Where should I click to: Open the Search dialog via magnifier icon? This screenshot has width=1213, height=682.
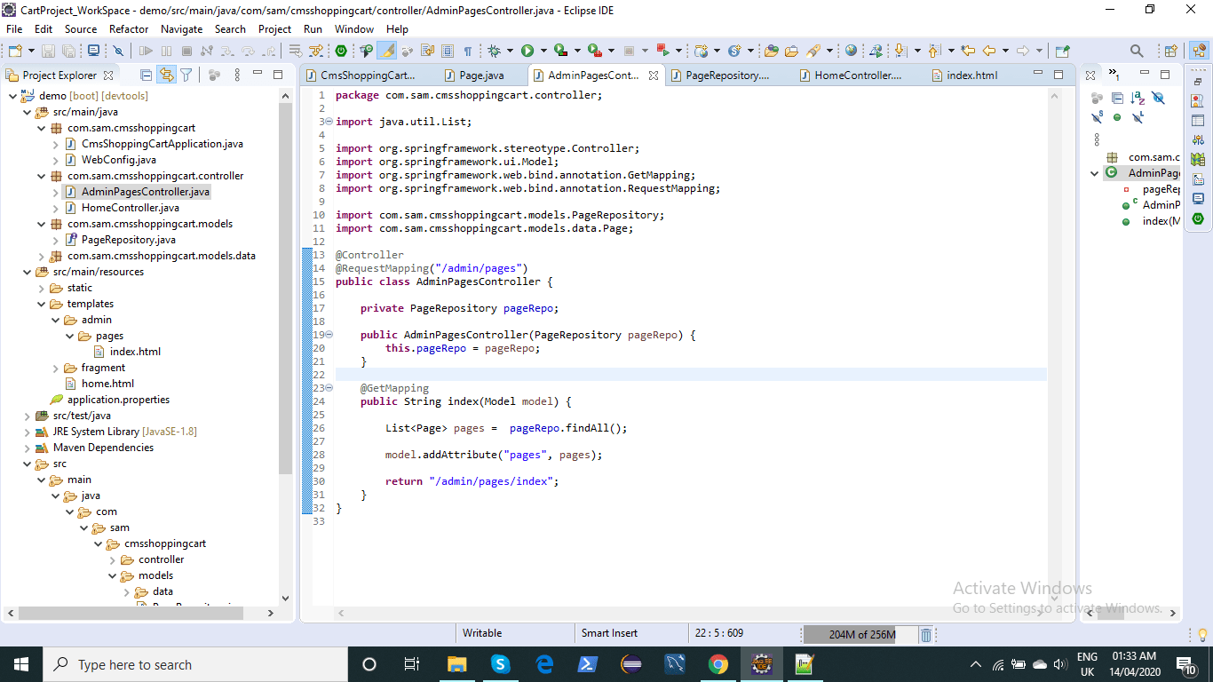click(1136, 51)
